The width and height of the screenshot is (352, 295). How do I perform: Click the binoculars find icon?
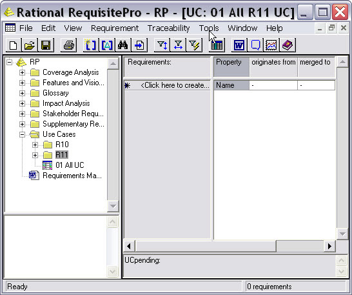123,45
